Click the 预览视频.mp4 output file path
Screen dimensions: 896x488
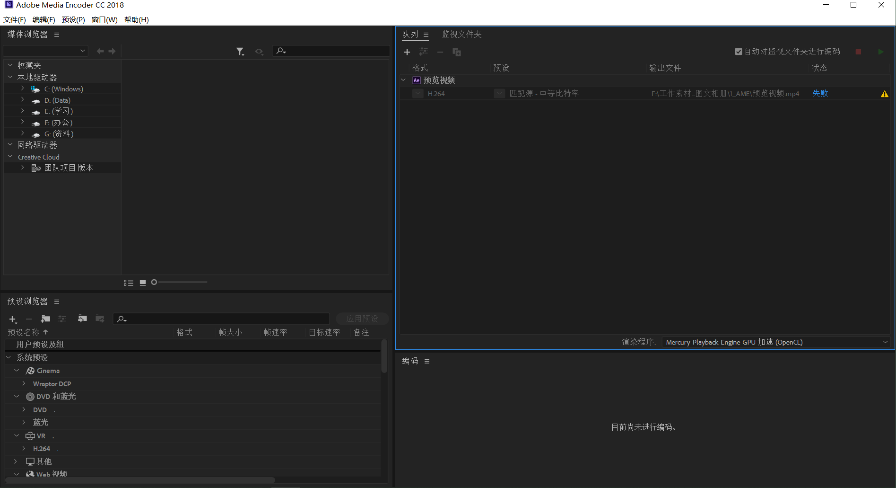(725, 94)
